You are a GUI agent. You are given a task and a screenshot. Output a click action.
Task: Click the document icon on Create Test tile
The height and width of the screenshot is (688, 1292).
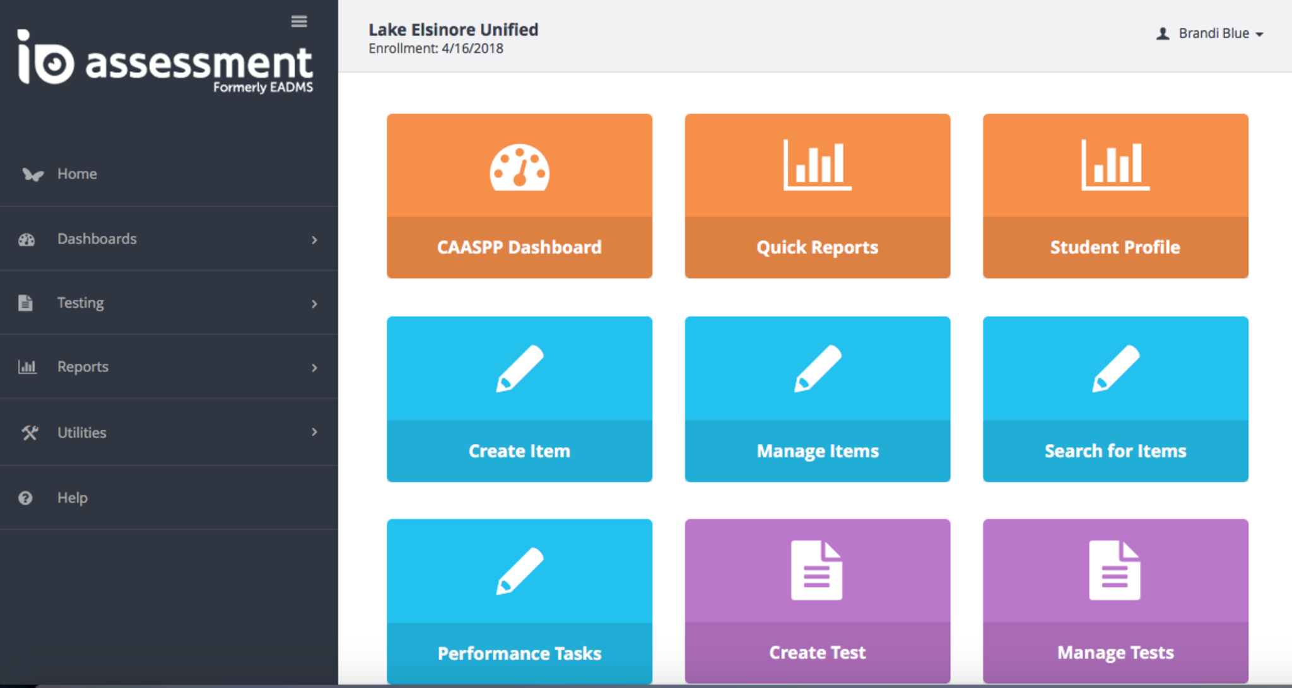(x=816, y=570)
